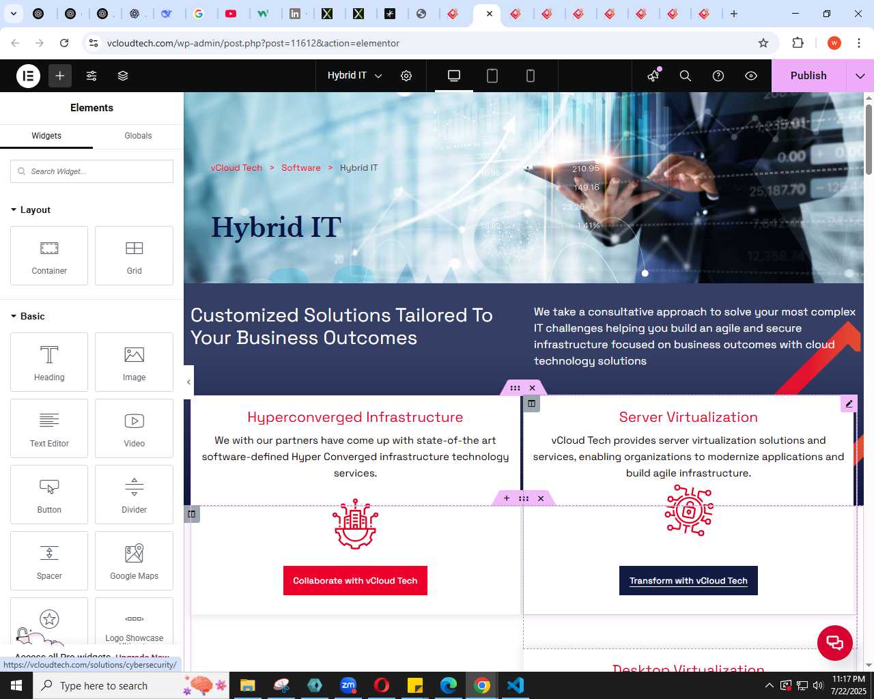Select the Video widget

pos(135,428)
